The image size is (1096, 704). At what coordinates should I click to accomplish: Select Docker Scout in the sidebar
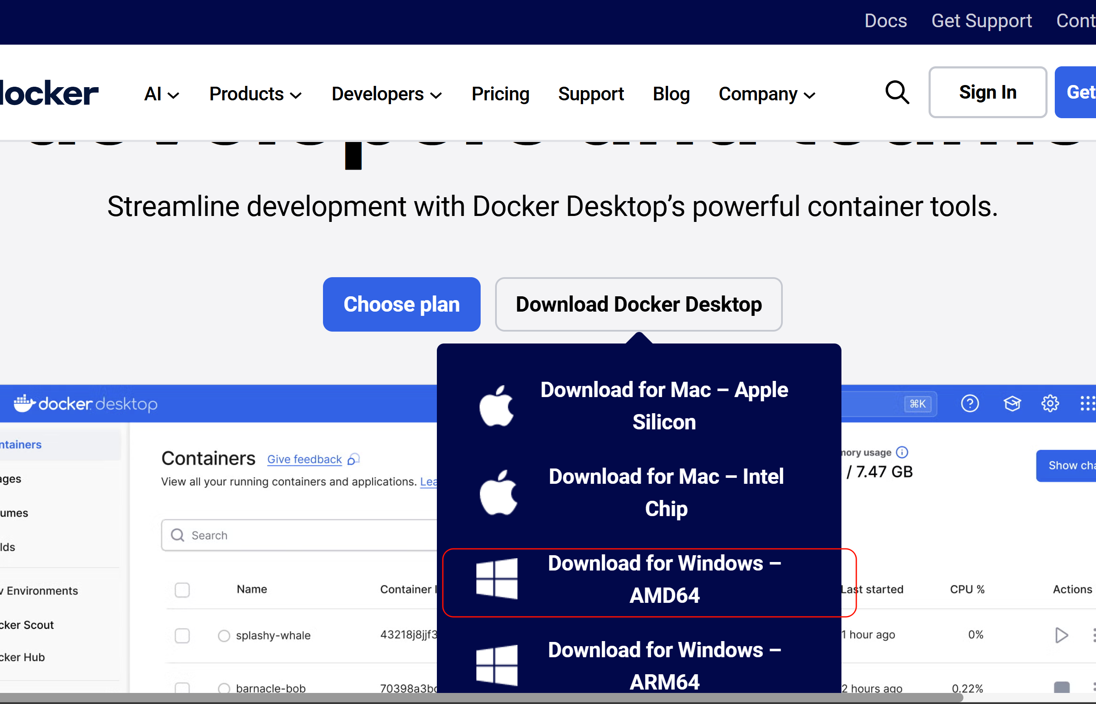26,625
